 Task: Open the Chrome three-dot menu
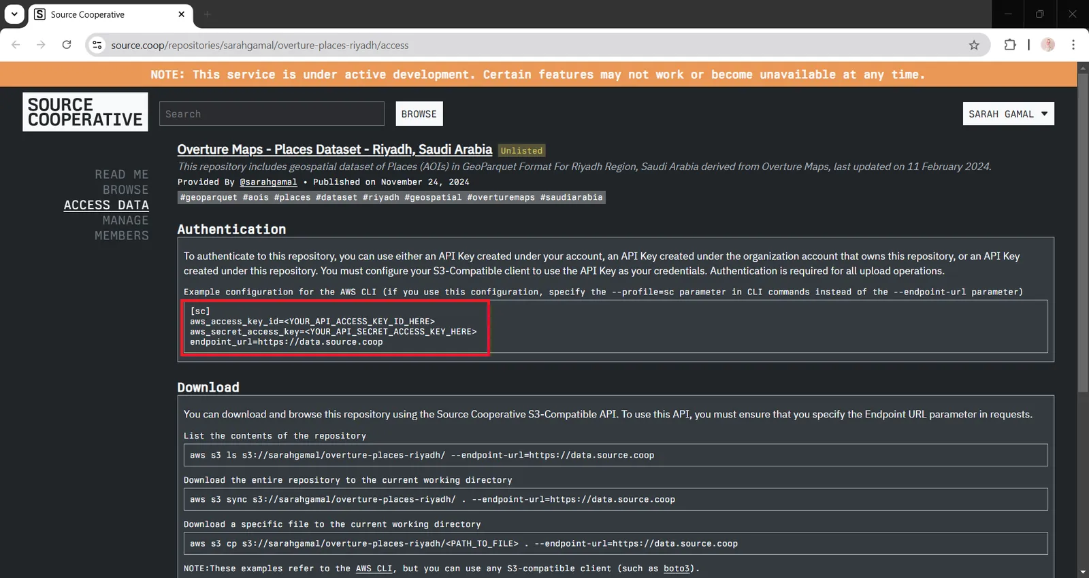coord(1073,45)
